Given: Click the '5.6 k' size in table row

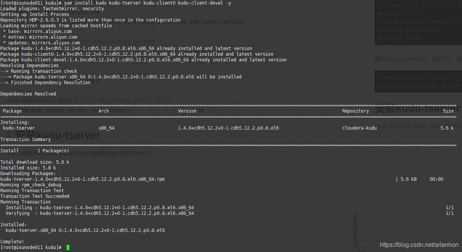Looking at the screenshot, I should coord(447,128).
